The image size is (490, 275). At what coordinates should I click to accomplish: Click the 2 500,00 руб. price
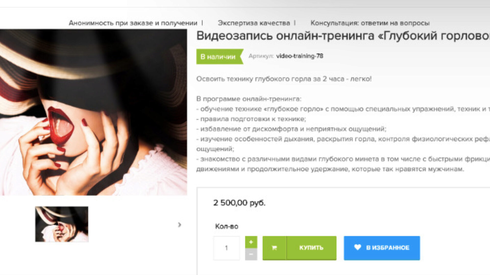[x=239, y=203]
